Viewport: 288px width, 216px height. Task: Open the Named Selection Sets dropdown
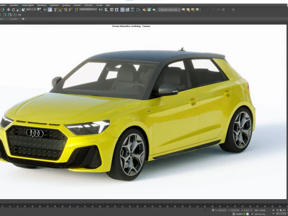pos(88,10)
